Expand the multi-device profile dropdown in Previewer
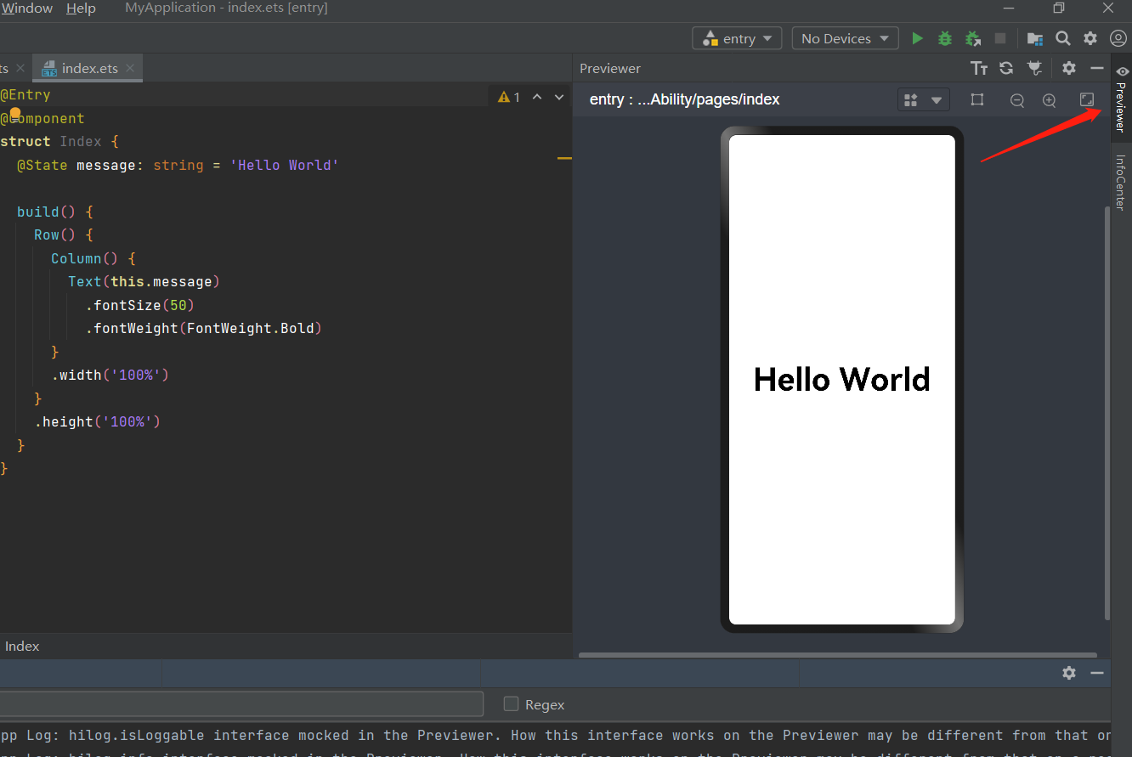 coord(923,99)
